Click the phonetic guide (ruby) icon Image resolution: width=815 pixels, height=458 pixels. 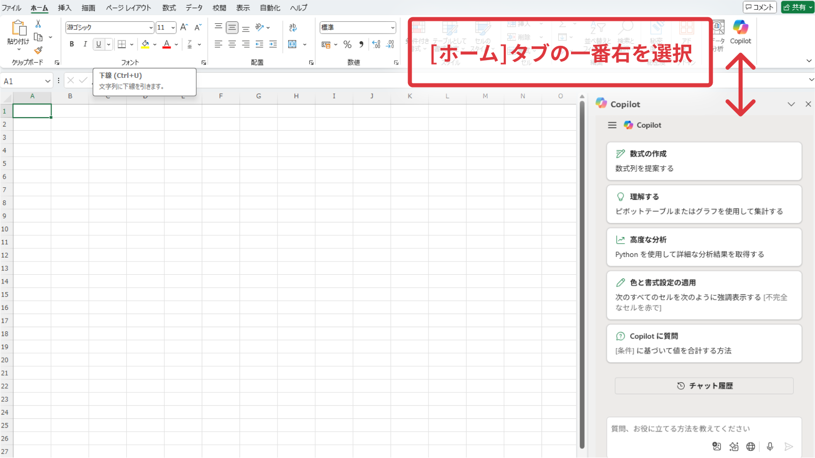pyautogui.click(x=190, y=44)
